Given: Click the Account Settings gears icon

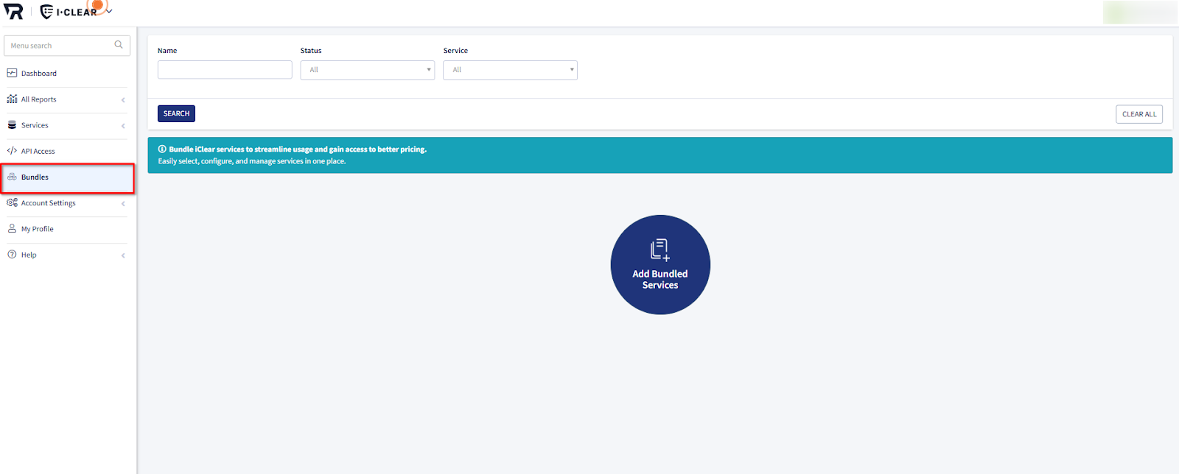Looking at the screenshot, I should (12, 202).
